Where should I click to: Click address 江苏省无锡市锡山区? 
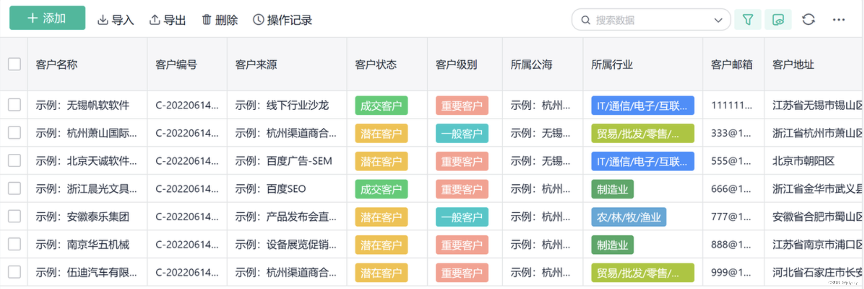817,105
